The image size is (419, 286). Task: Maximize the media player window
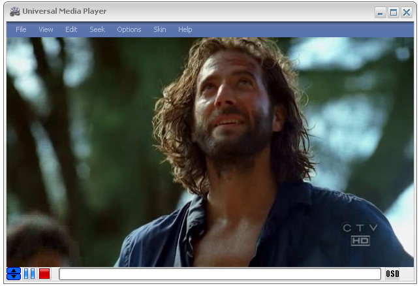click(x=394, y=12)
